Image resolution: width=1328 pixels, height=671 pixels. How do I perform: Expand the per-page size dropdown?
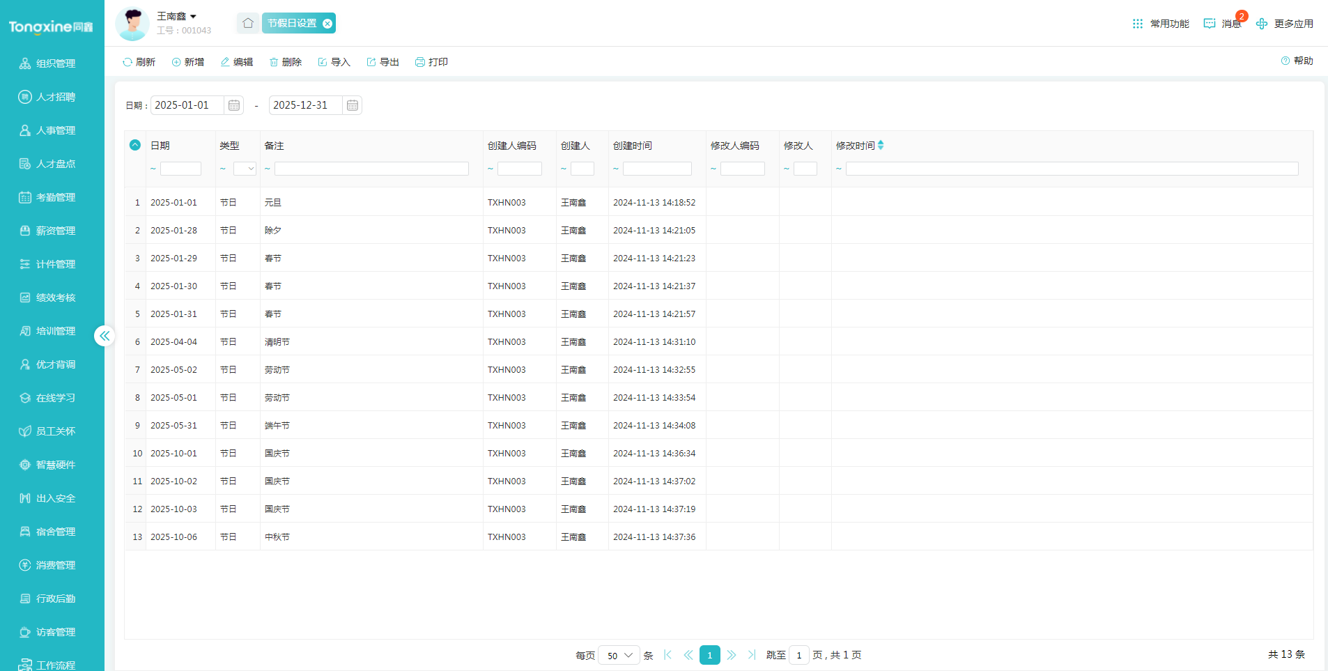tap(619, 655)
